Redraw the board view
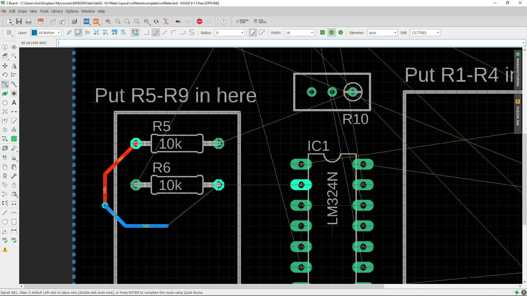This screenshot has width=527, height=296. coord(156,21)
